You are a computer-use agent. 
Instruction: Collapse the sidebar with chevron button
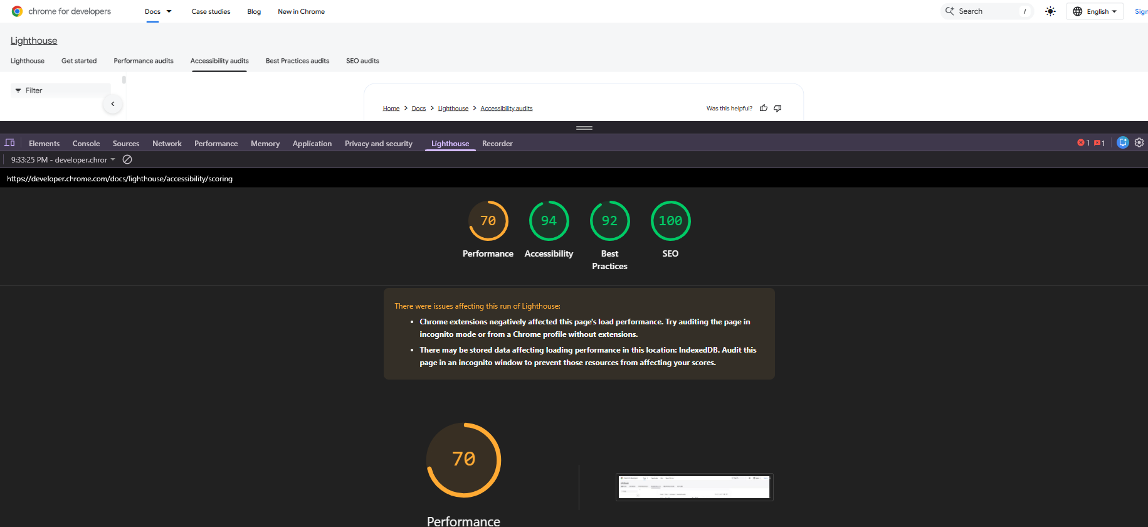click(113, 104)
